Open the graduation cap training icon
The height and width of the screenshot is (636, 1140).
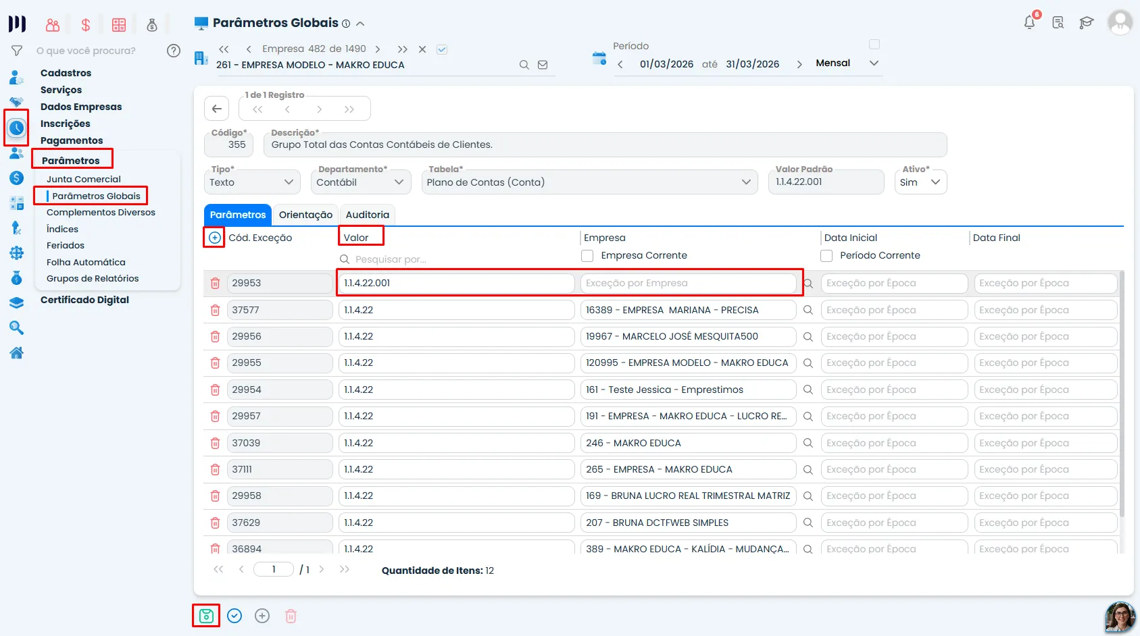pyautogui.click(x=1086, y=22)
